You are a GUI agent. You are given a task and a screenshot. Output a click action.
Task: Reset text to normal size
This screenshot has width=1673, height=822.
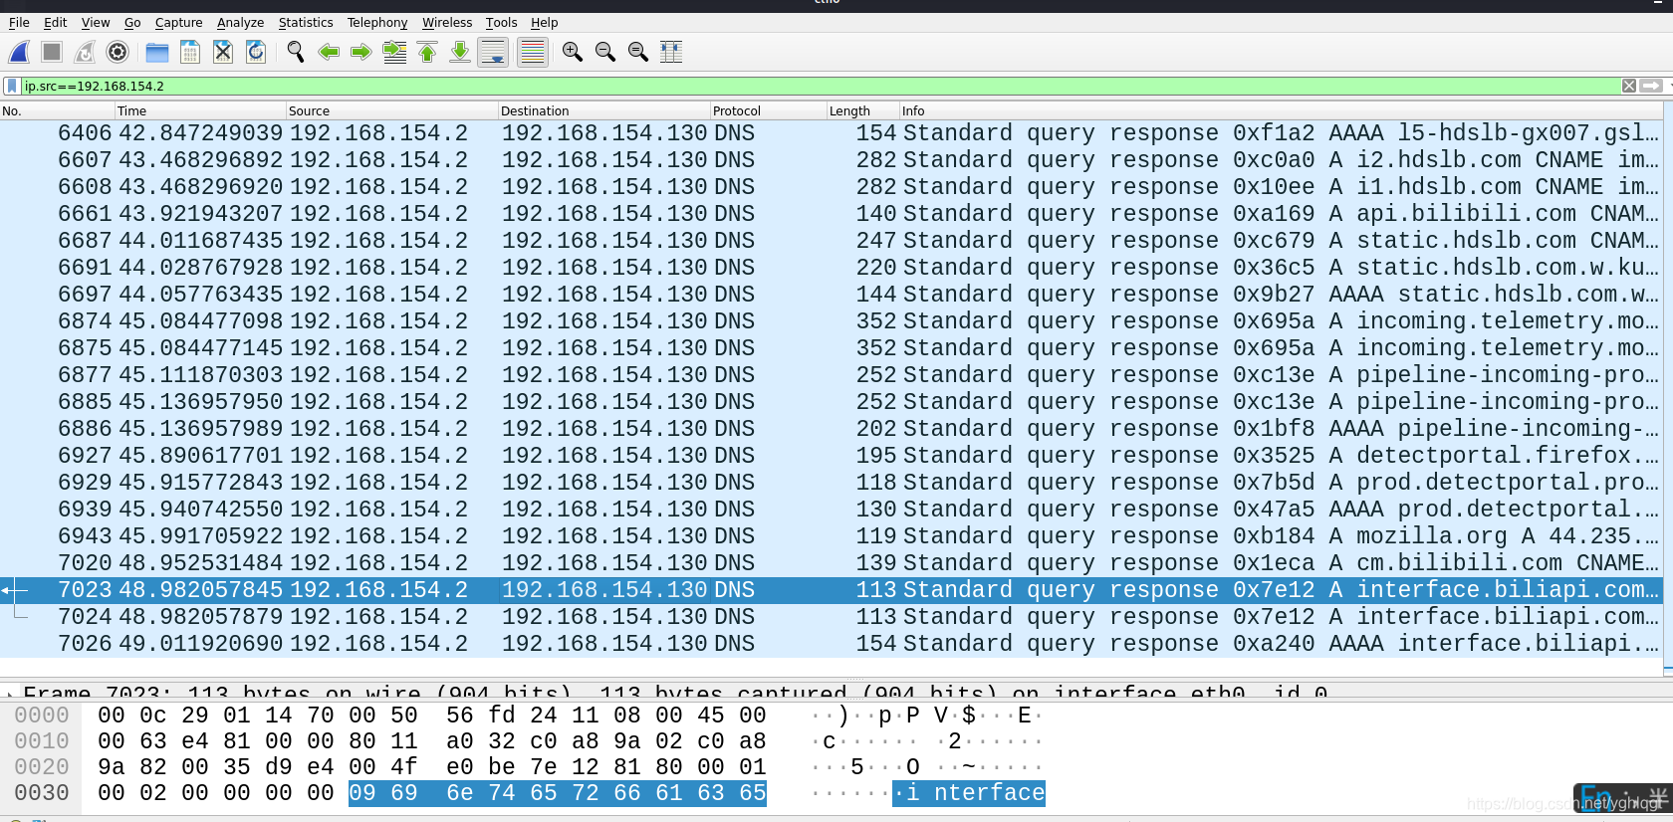638,52
